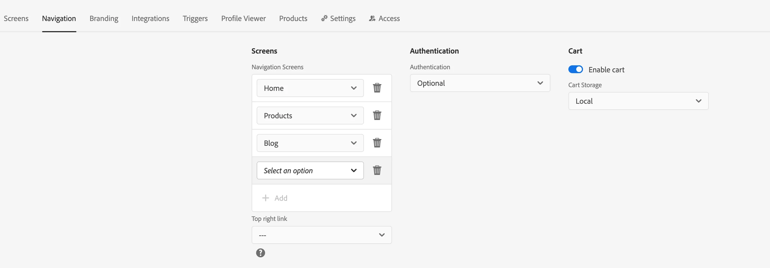
Task: Open the Integrations tab
Action: pyautogui.click(x=150, y=19)
